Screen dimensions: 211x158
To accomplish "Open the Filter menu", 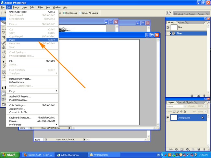I will point(41,7).
